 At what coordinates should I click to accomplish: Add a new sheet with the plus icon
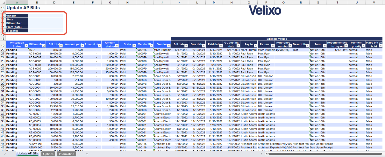pos(87,154)
